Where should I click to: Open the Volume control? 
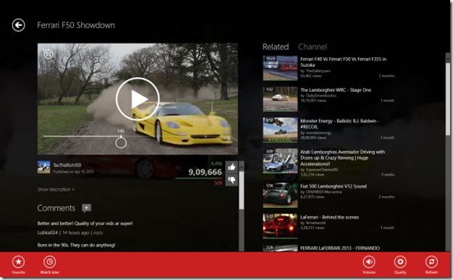click(x=369, y=265)
